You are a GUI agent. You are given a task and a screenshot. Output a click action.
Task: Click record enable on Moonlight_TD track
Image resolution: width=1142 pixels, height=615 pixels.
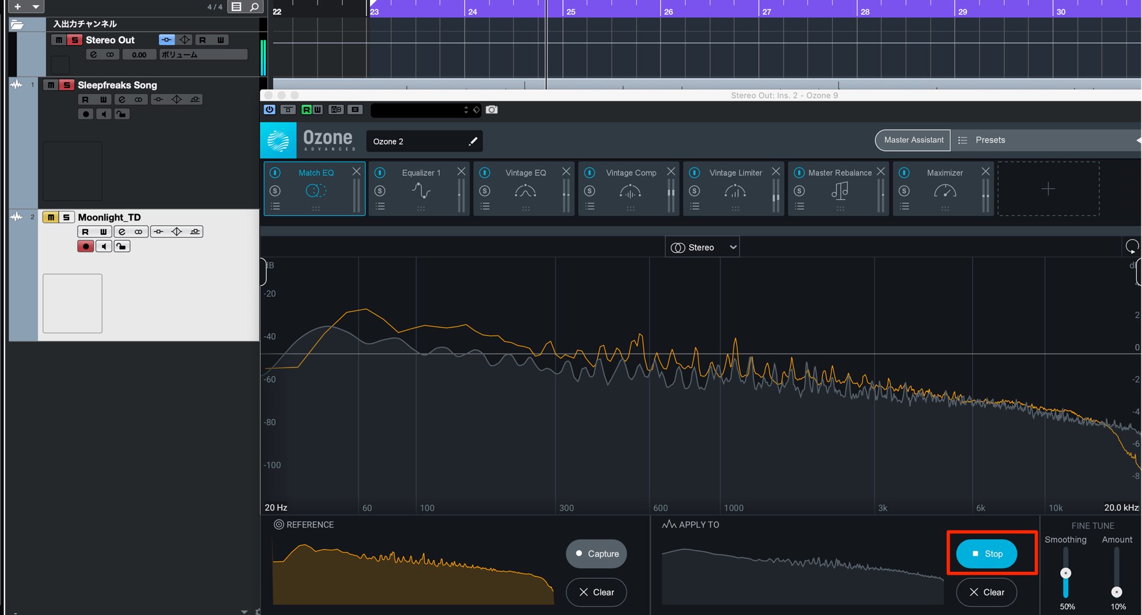pyautogui.click(x=86, y=246)
